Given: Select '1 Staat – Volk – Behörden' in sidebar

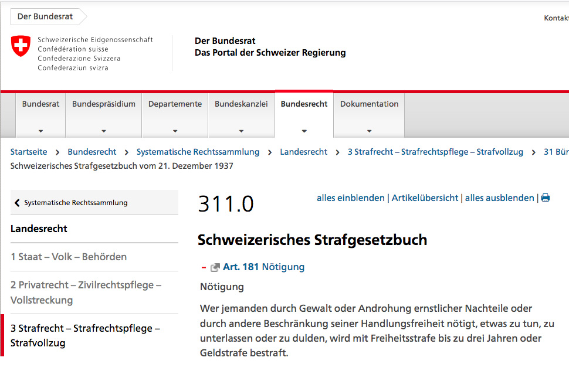Looking at the screenshot, I should point(69,257).
